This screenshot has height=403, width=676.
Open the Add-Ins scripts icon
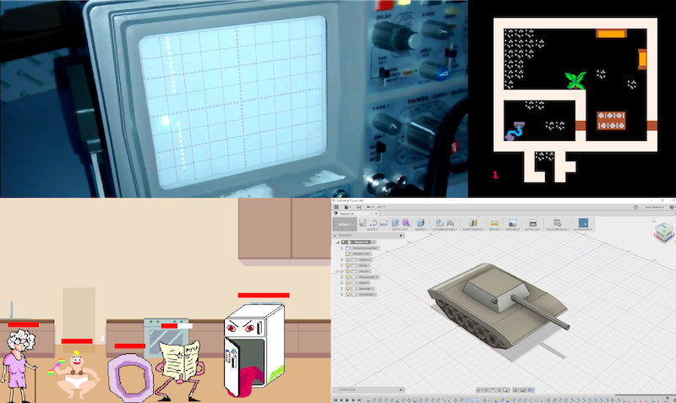pos(557,223)
